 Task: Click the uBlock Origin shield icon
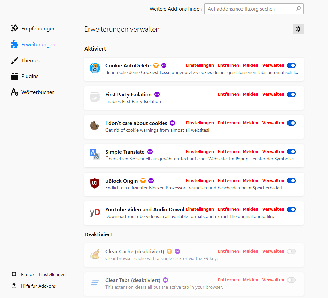95,183
